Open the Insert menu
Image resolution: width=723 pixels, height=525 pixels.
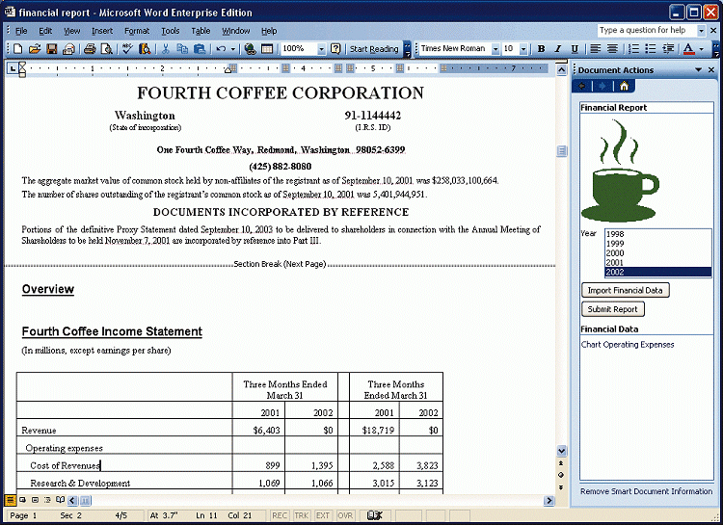click(x=102, y=31)
